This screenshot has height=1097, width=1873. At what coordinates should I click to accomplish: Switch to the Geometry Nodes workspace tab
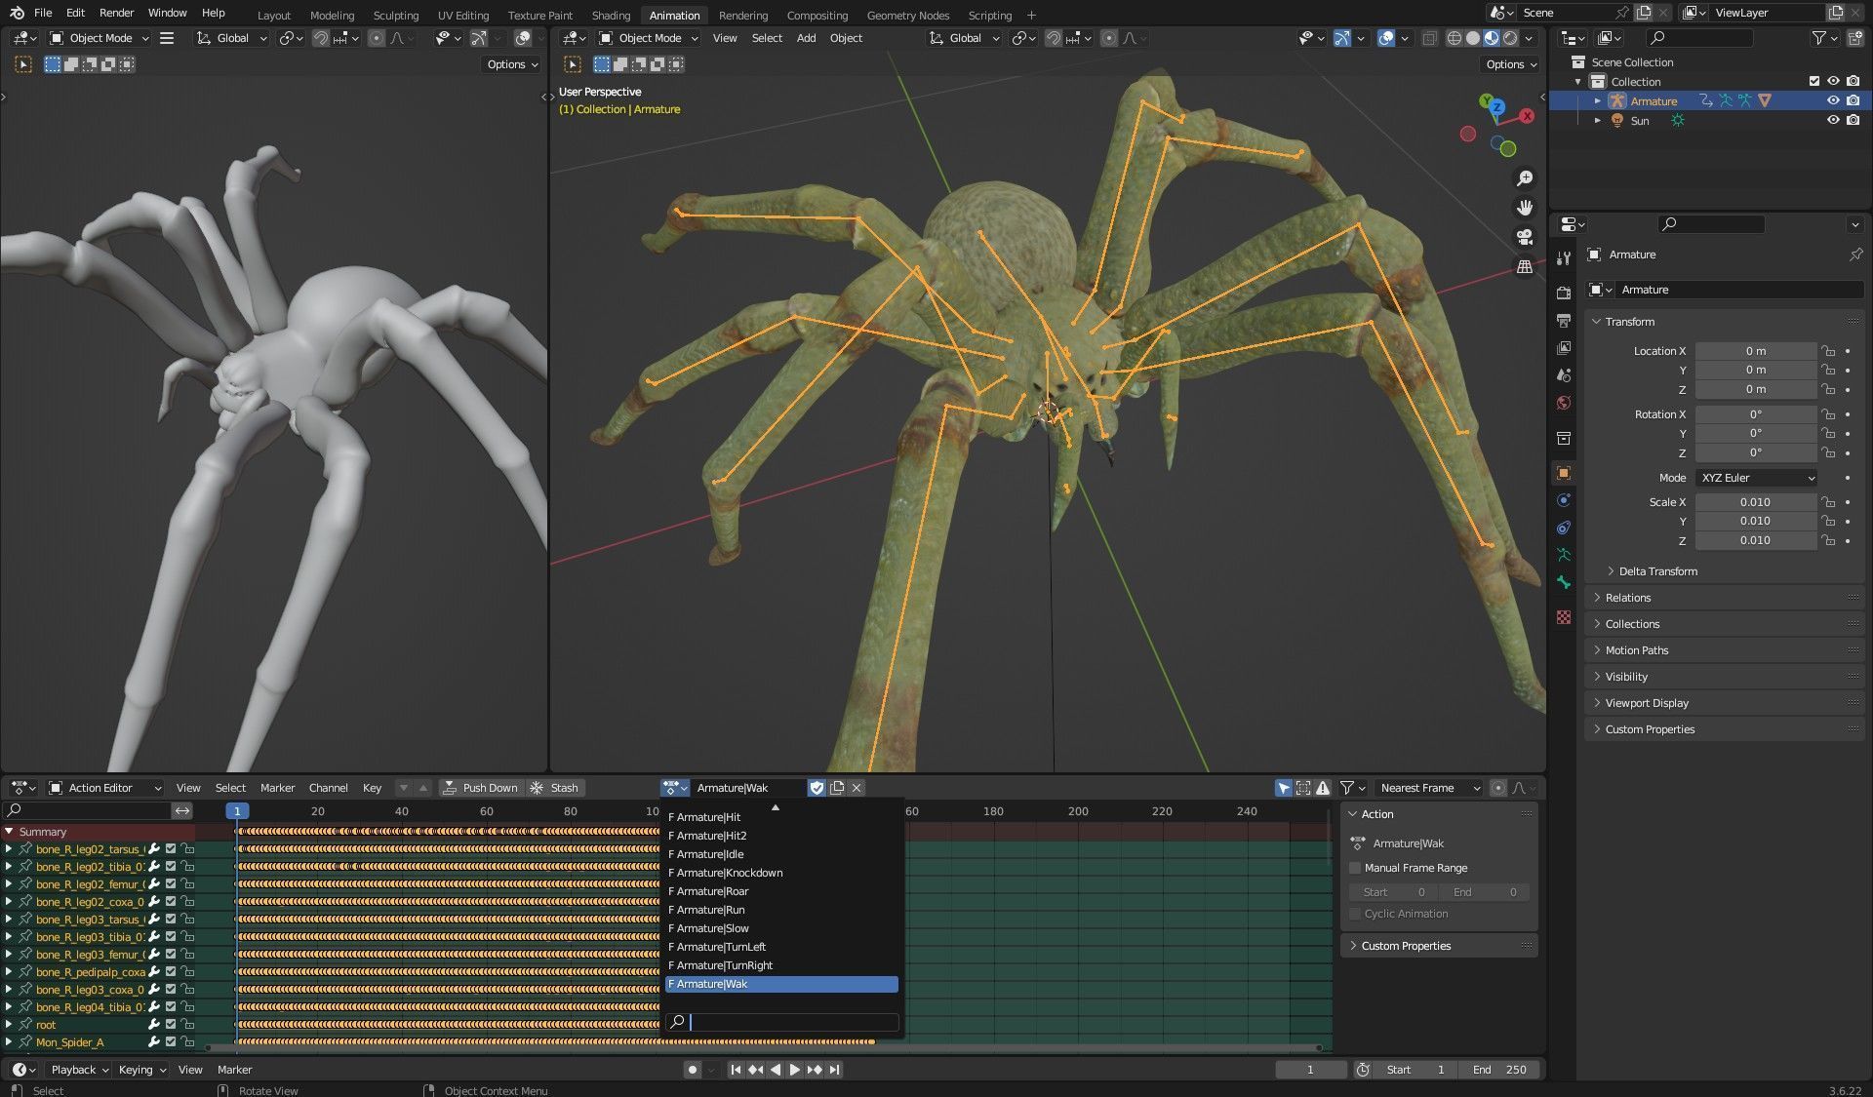click(907, 15)
